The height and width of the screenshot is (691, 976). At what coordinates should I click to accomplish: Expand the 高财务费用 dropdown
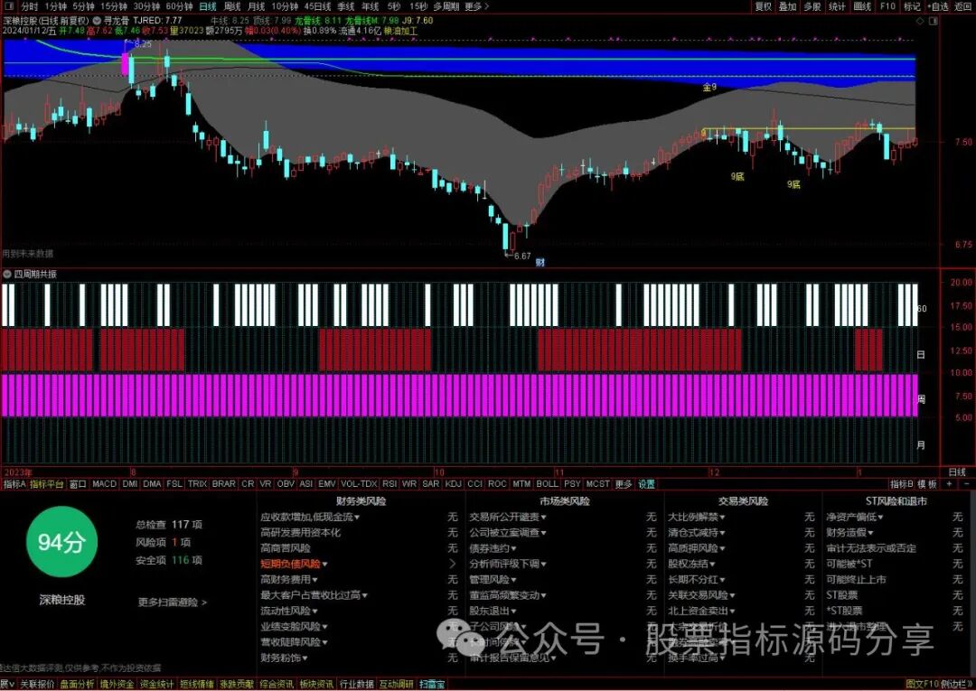pos(289,580)
